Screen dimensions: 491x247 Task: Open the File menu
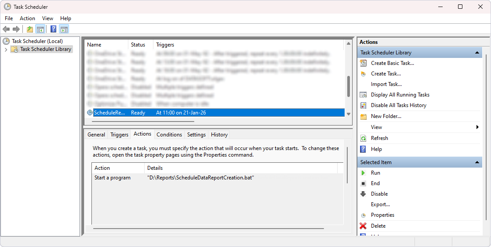click(x=9, y=18)
